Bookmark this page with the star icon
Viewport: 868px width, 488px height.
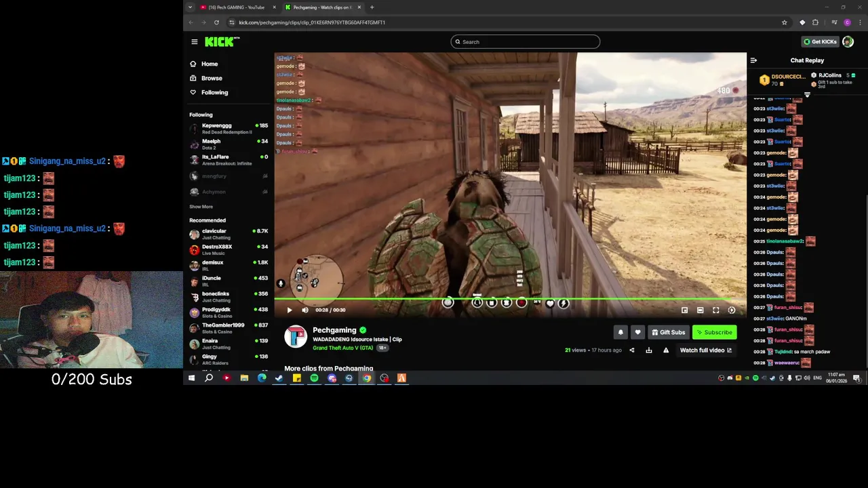tap(785, 22)
